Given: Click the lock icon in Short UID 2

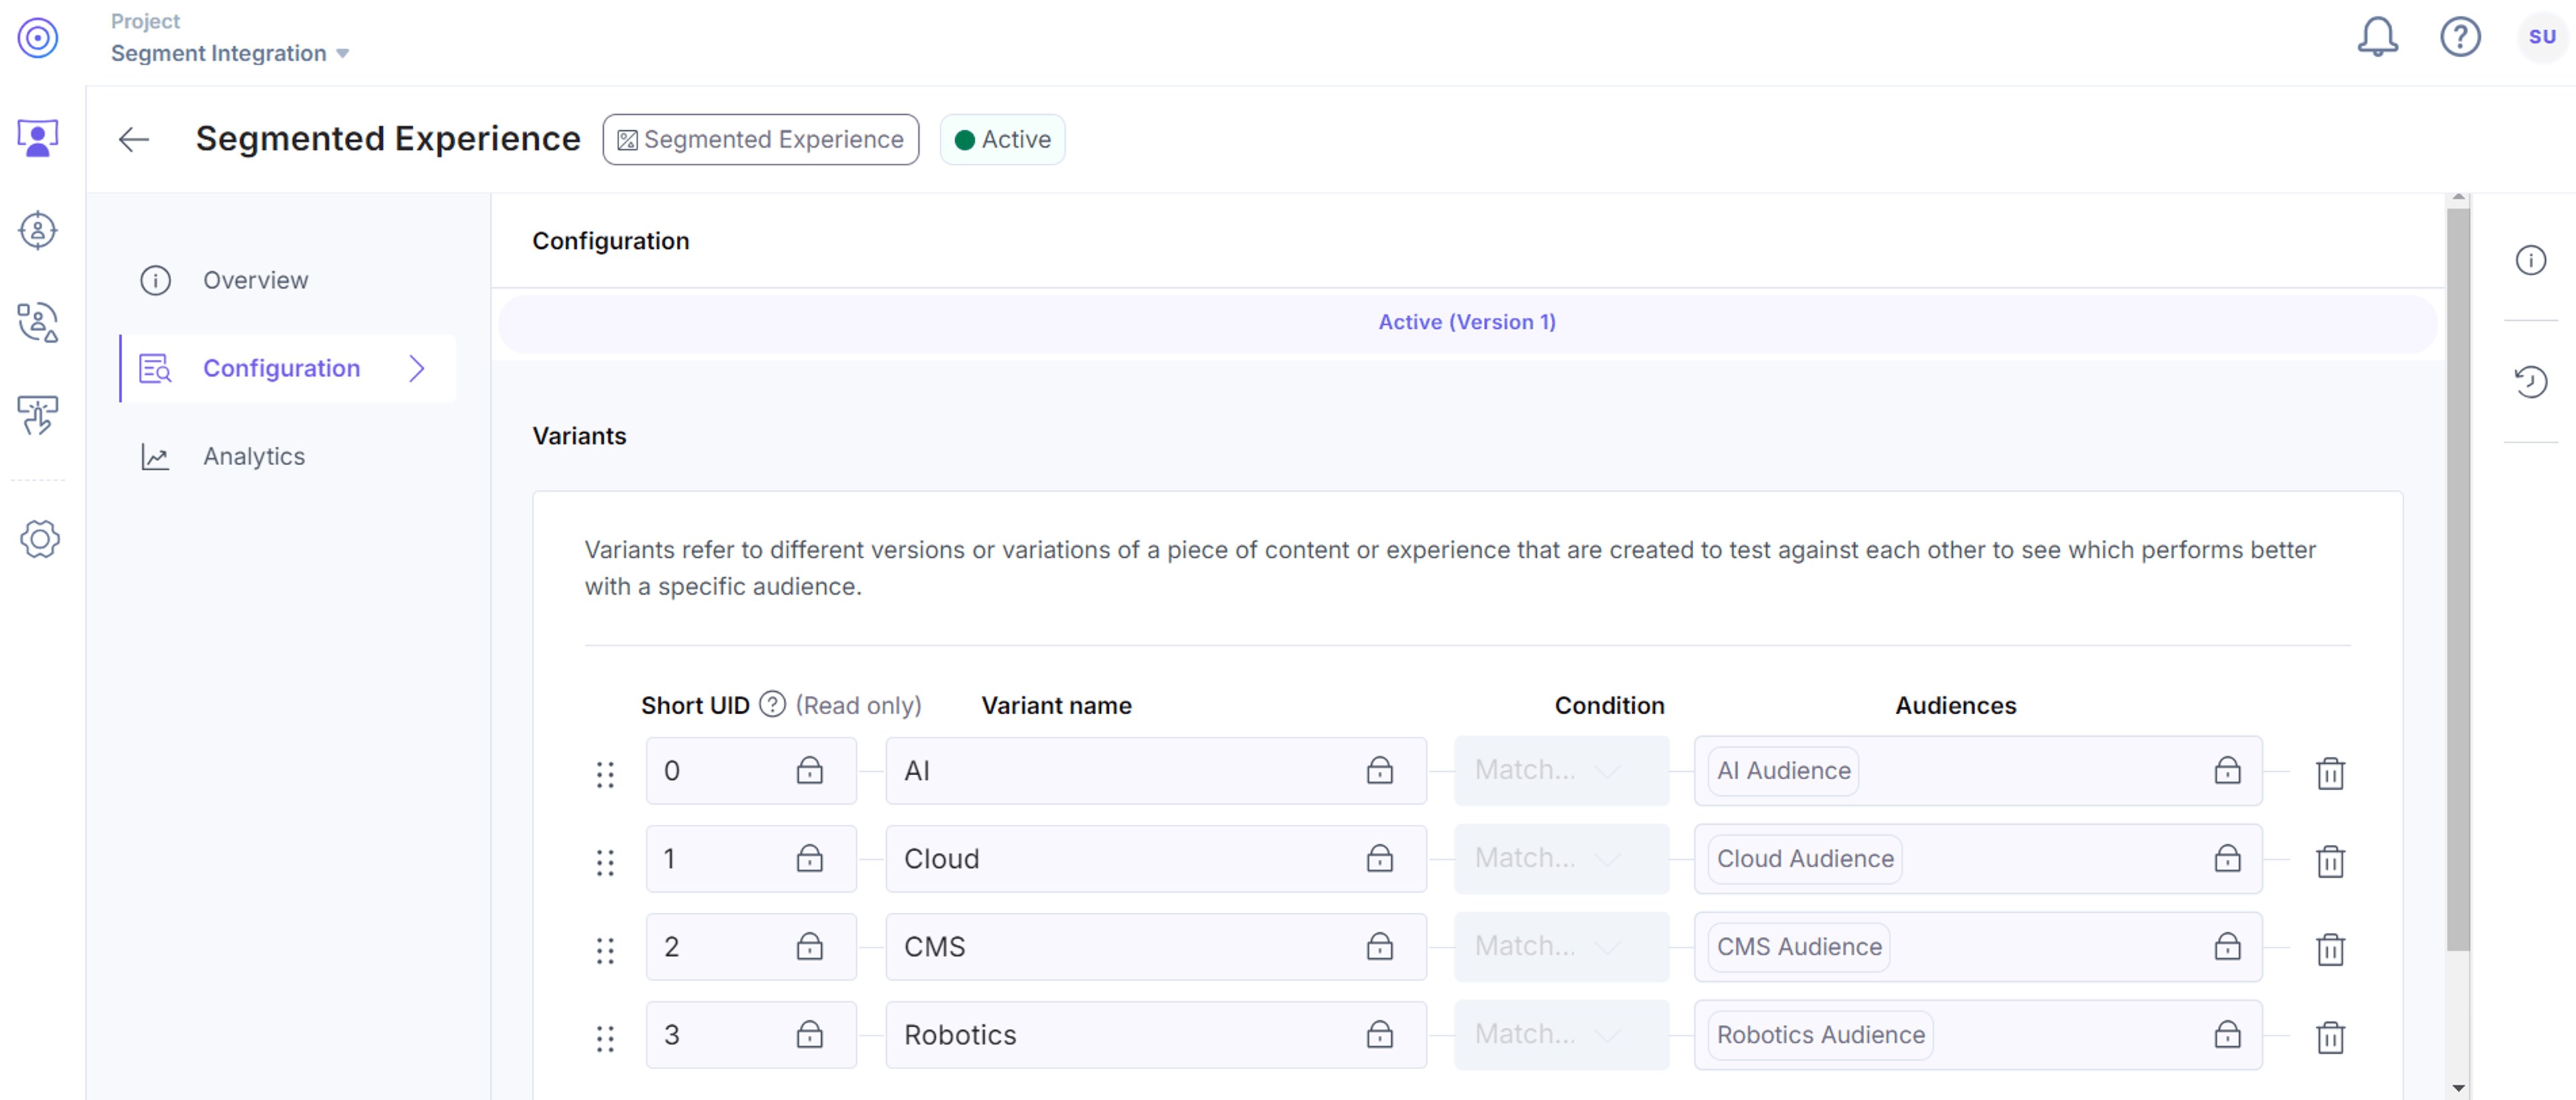Looking at the screenshot, I should pyautogui.click(x=810, y=946).
